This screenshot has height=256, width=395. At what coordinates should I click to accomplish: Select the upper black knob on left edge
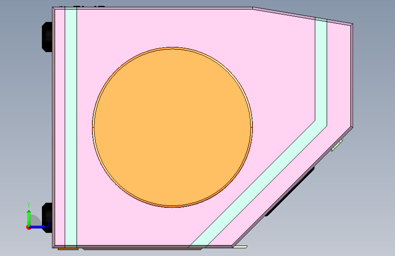[x=47, y=37]
